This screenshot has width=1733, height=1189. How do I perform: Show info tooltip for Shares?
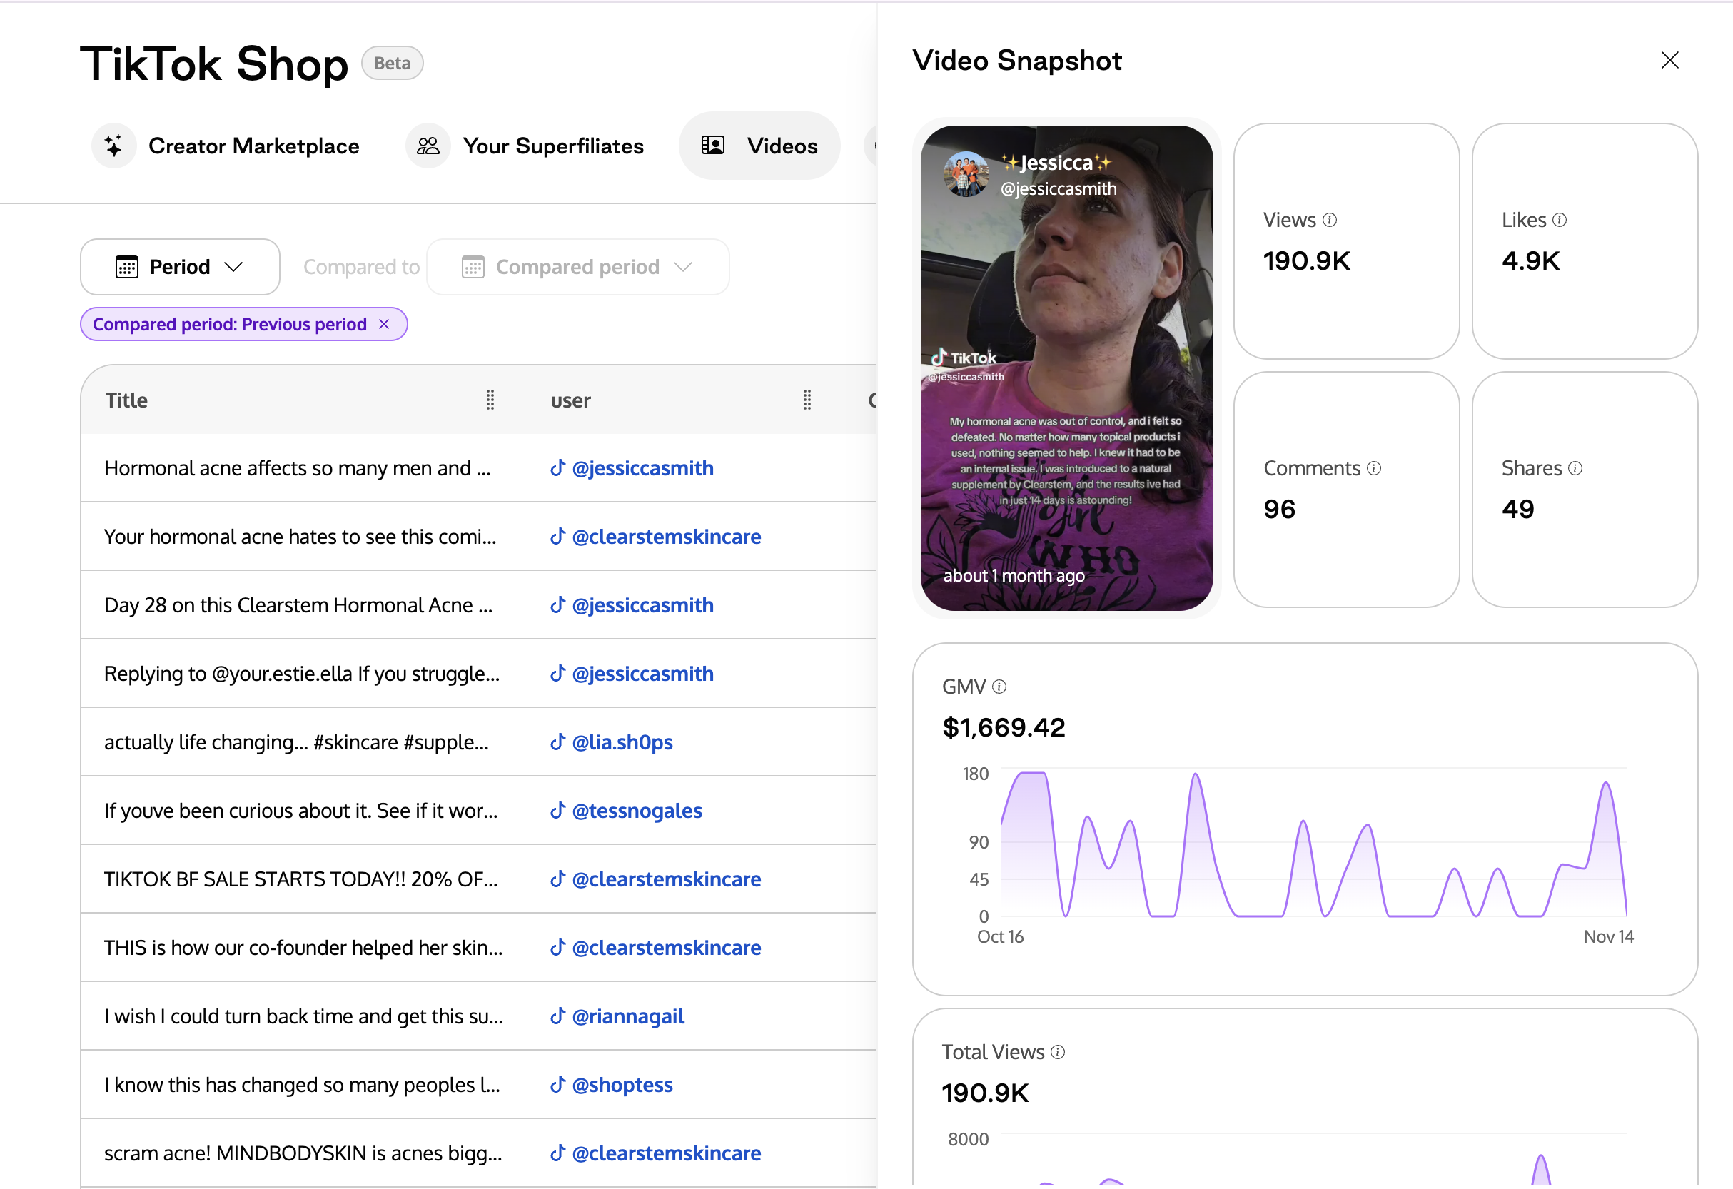(x=1575, y=468)
